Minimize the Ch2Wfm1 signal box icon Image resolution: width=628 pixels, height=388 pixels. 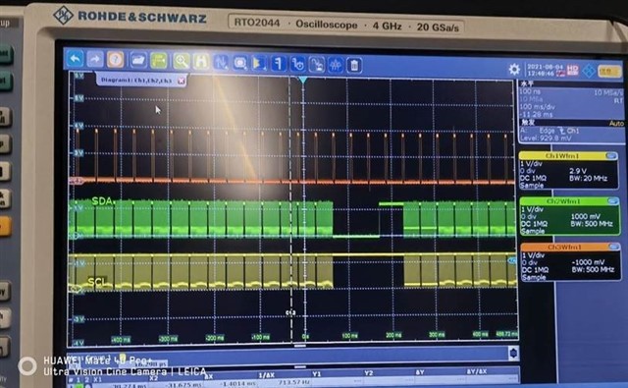click(x=612, y=201)
